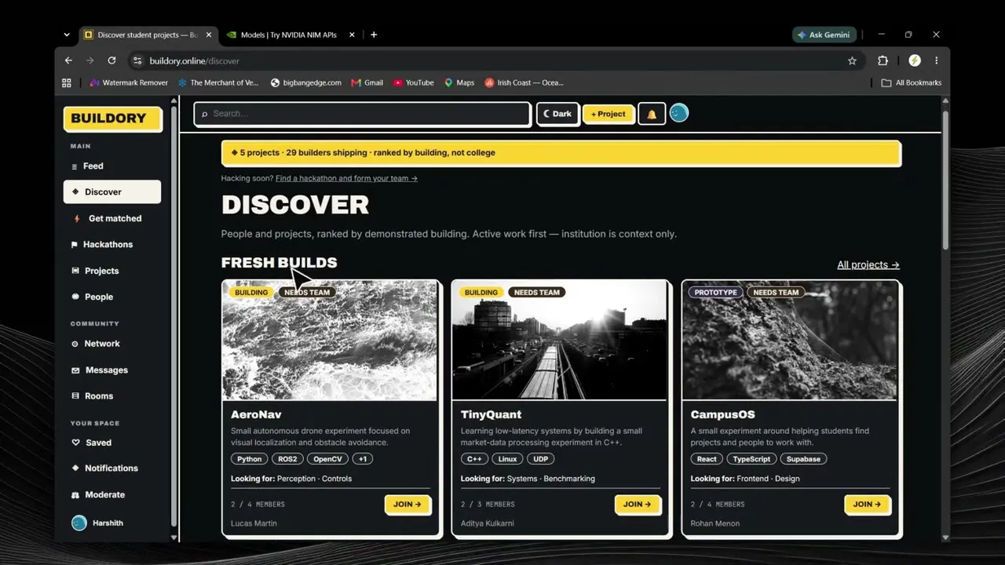Viewport: 1005px width, 565px height.
Task: Open the user avatar in the top bar
Action: point(679,113)
